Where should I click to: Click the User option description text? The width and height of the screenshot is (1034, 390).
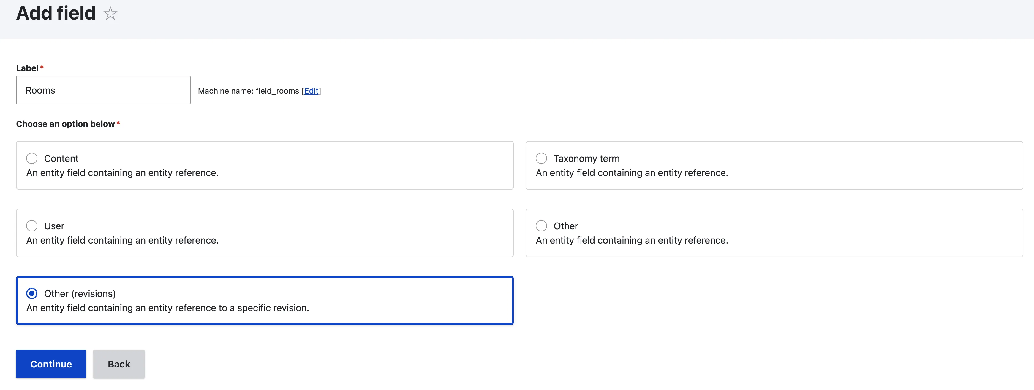122,240
